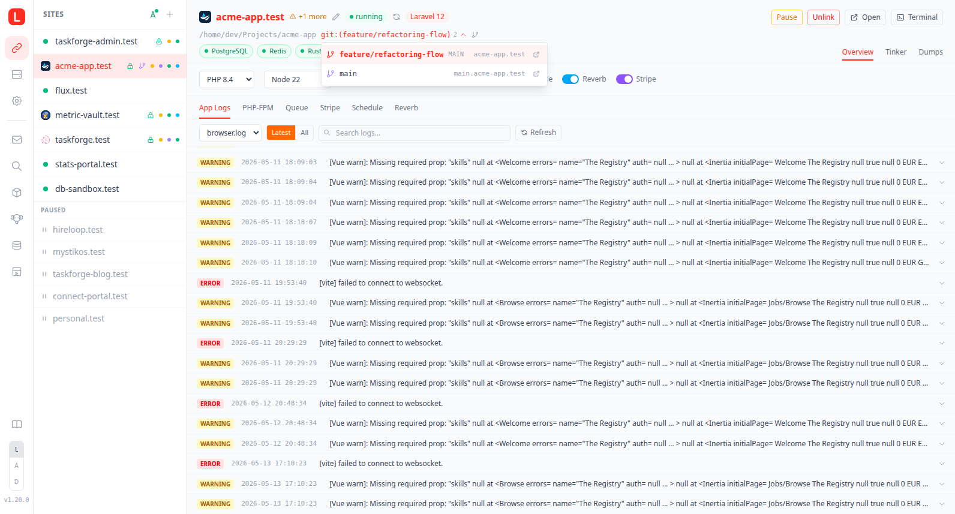Screen dimensions: 955x514
Task: Click the magnifier icon in left sidebar
Action: pos(17,166)
